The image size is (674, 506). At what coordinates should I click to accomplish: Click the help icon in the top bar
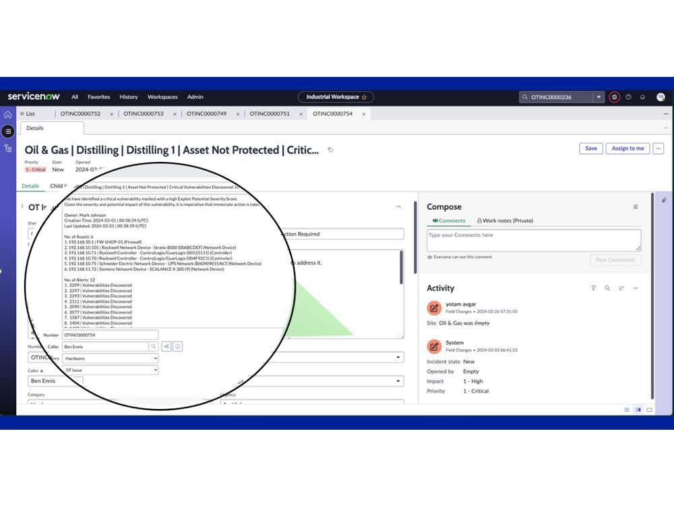click(628, 97)
